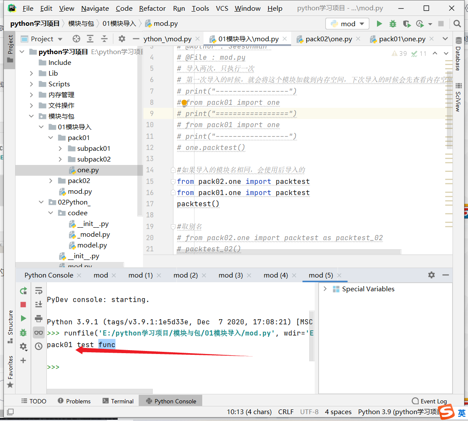Image resolution: width=468 pixels, height=421 pixels.
Task: Open the Terminal tool window
Action: point(118,401)
